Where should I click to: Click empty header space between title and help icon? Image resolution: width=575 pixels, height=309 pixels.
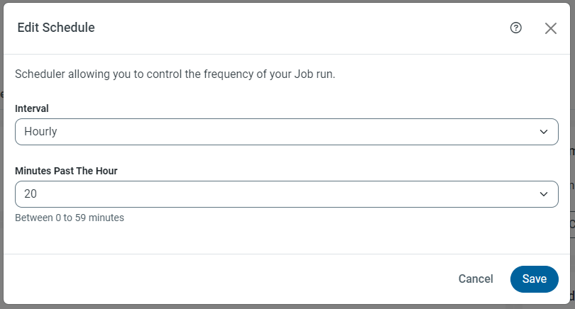298,28
